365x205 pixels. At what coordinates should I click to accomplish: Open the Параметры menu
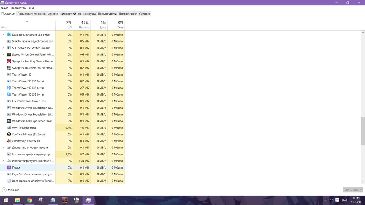tap(18, 8)
